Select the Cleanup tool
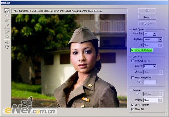Screen dimensions: 169x117 [x=7, y=32]
